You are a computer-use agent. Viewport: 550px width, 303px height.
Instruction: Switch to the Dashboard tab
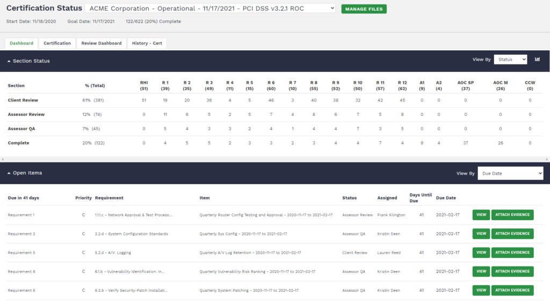pos(21,43)
